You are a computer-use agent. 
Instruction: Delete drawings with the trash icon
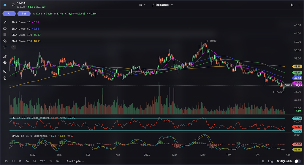[x=5, y=78]
